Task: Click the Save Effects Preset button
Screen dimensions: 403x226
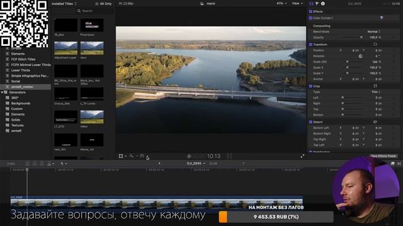Action: click(x=383, y=156)
